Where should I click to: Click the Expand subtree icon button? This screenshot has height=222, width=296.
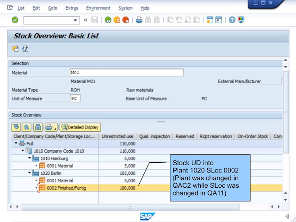[x=16, y=127]
